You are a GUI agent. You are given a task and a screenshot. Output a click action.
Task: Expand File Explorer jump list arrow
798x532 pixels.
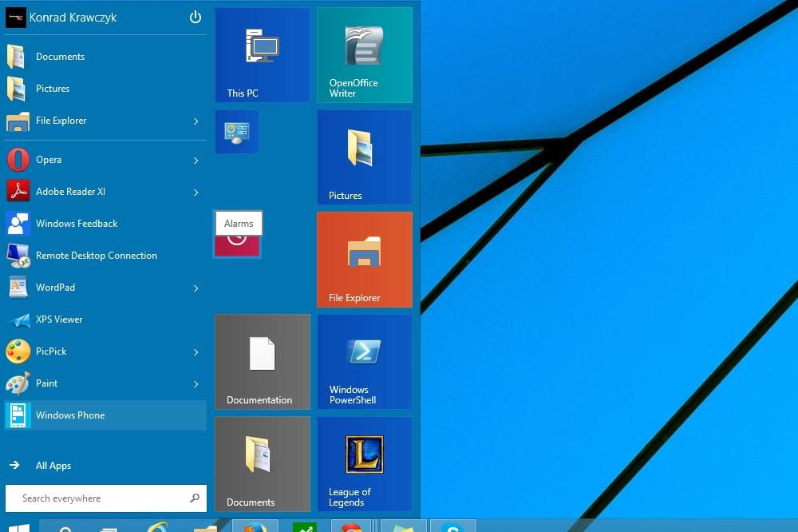pyautogui.click(x=196, y=121)
